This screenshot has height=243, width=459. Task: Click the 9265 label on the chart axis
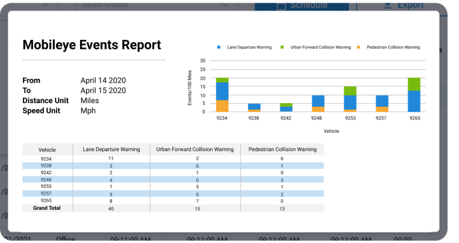tap(415, 118)
